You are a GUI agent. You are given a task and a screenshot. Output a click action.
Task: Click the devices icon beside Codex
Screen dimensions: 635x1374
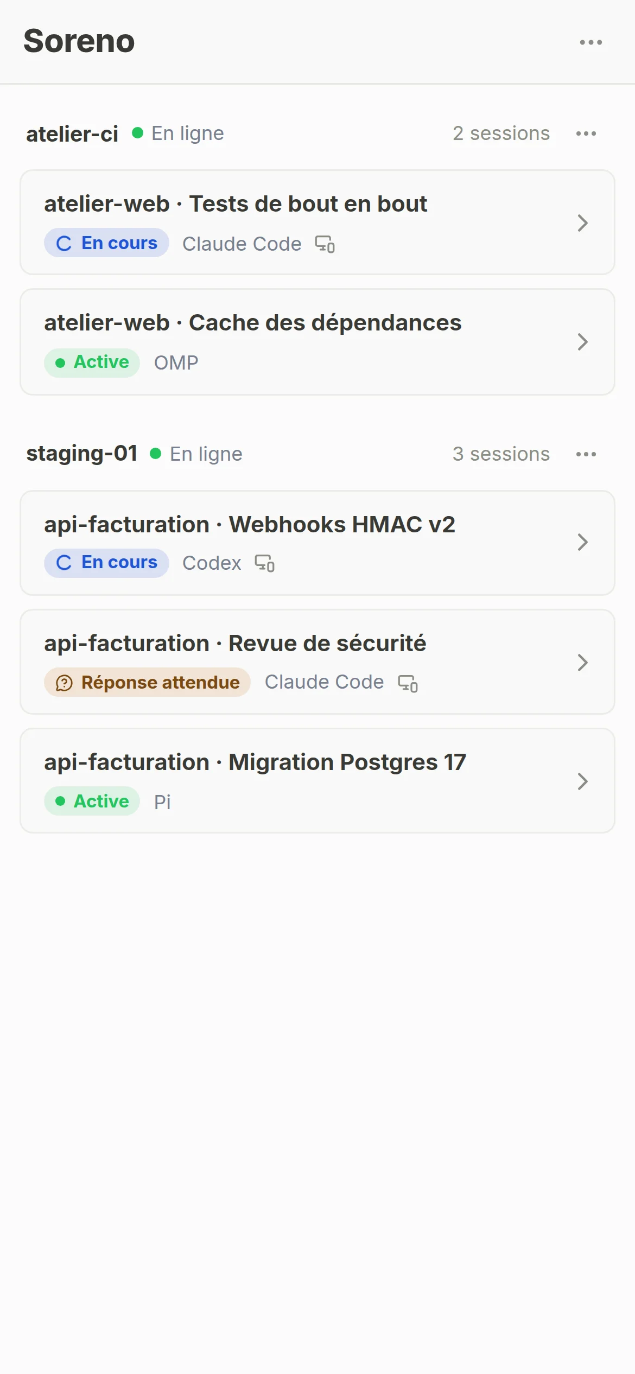coord(265,563)
